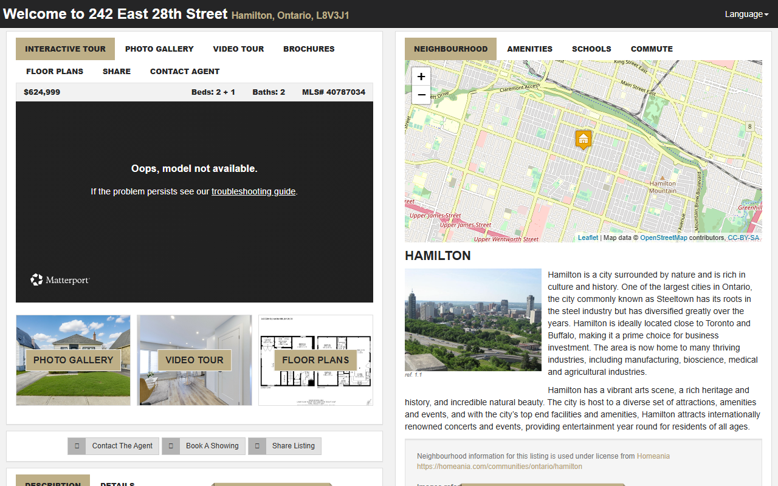Select the Interactive Tour tab
Screen dimensions: 778x486
(65, 49)
